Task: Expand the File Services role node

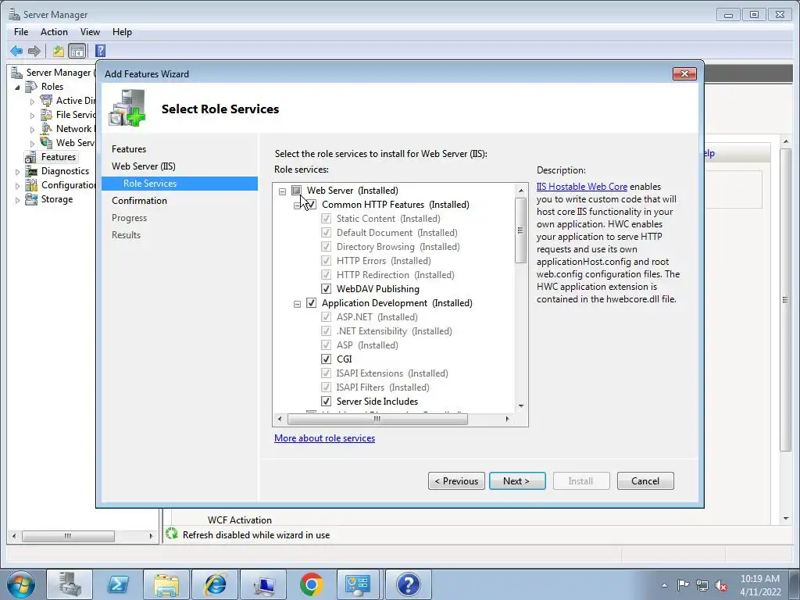Action: click(32, 116)
